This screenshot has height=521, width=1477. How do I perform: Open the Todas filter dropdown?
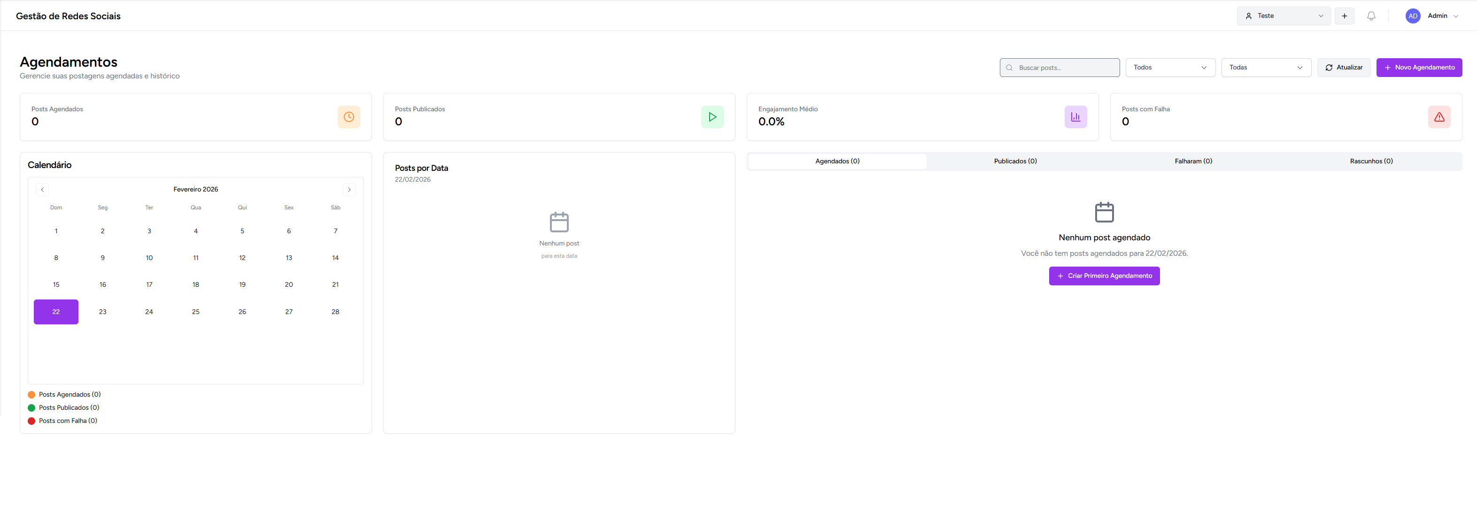click(1265, 68)
